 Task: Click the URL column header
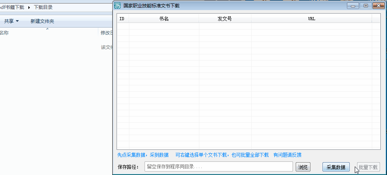tap(311, 19)
